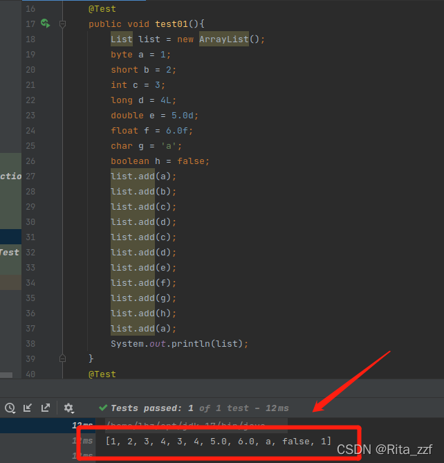Collapse method end fold marker at line 39
444x463 pixels.
(x=62, y=358)
